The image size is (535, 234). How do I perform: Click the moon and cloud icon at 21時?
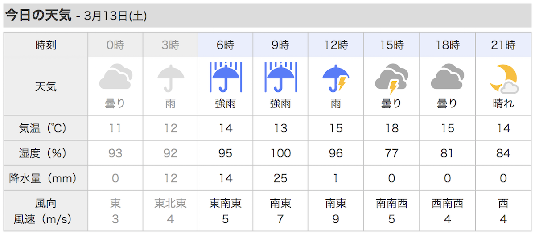coord(503,78)
